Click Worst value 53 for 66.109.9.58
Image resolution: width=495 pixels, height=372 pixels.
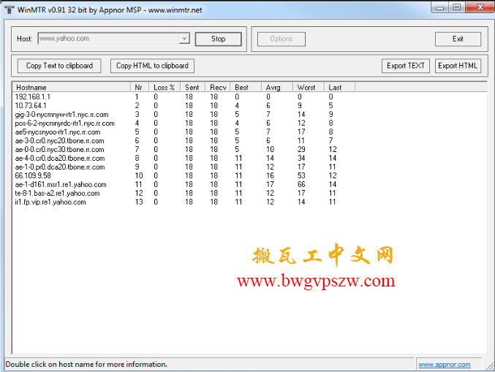301,175
